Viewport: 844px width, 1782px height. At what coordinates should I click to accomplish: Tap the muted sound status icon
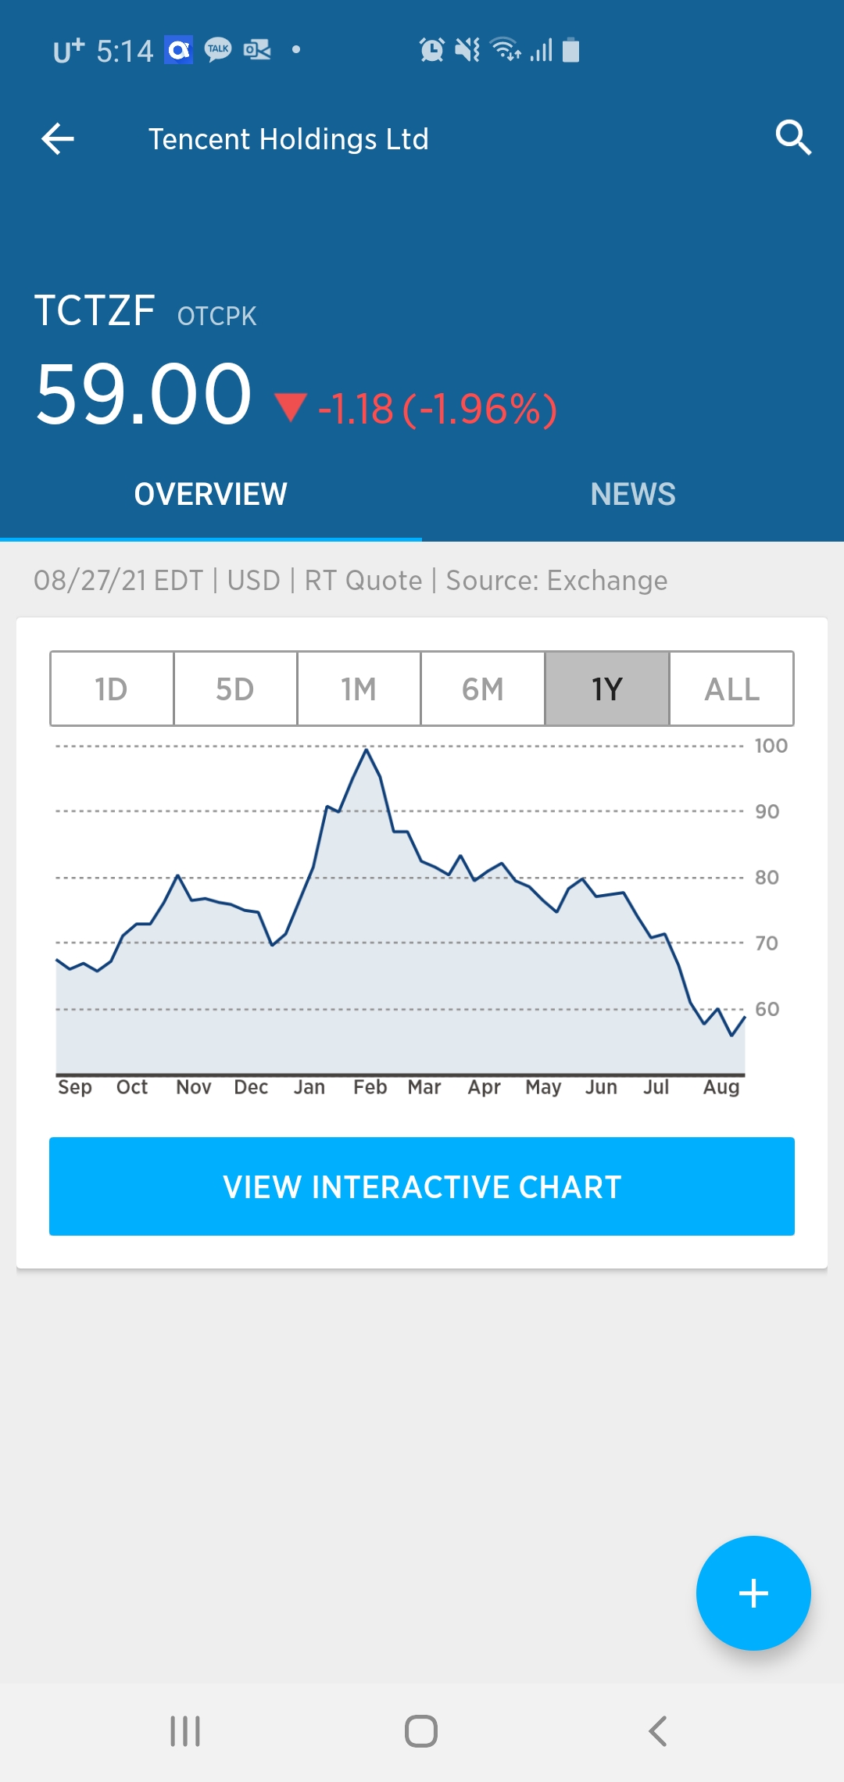[x=467, y=50]
